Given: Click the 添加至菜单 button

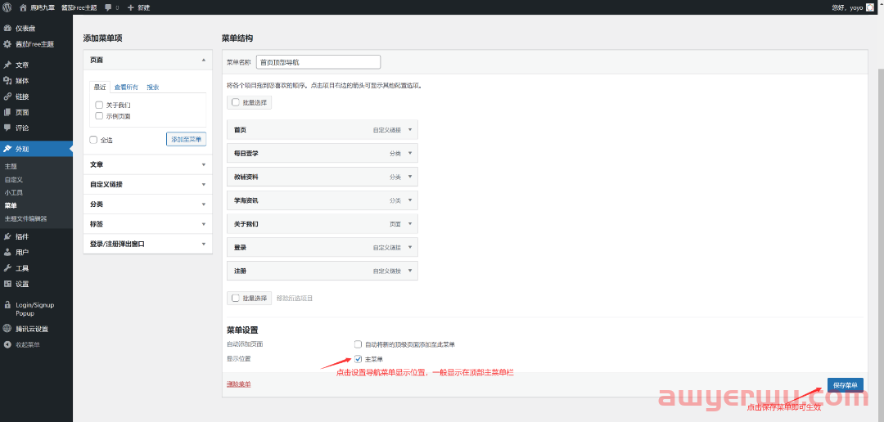Looking at the screenshot, I should [186, 139].
